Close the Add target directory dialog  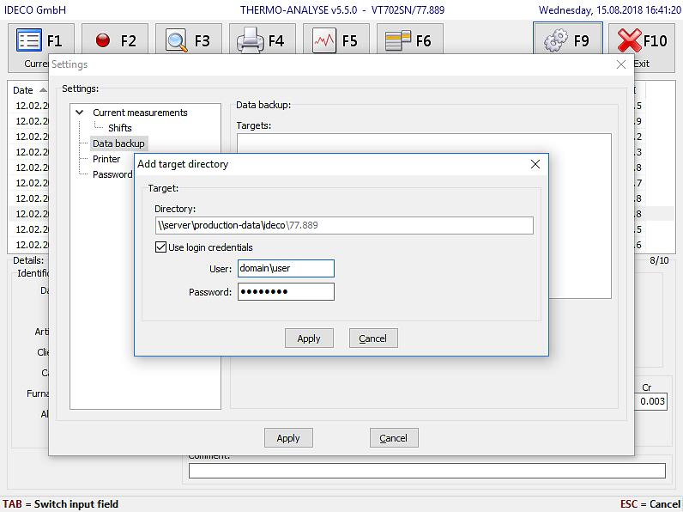click(x=535, y=164)
